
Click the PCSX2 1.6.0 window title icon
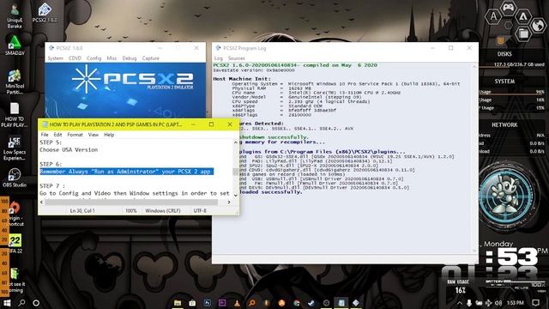click(x=51, y=48)
